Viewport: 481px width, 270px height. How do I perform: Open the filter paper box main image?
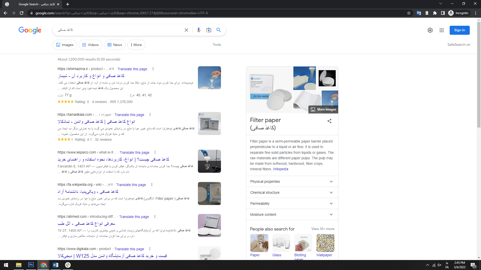pyautogui.click(x=270, y=89)
